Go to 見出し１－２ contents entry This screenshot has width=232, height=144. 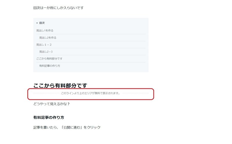coord(44,45)
